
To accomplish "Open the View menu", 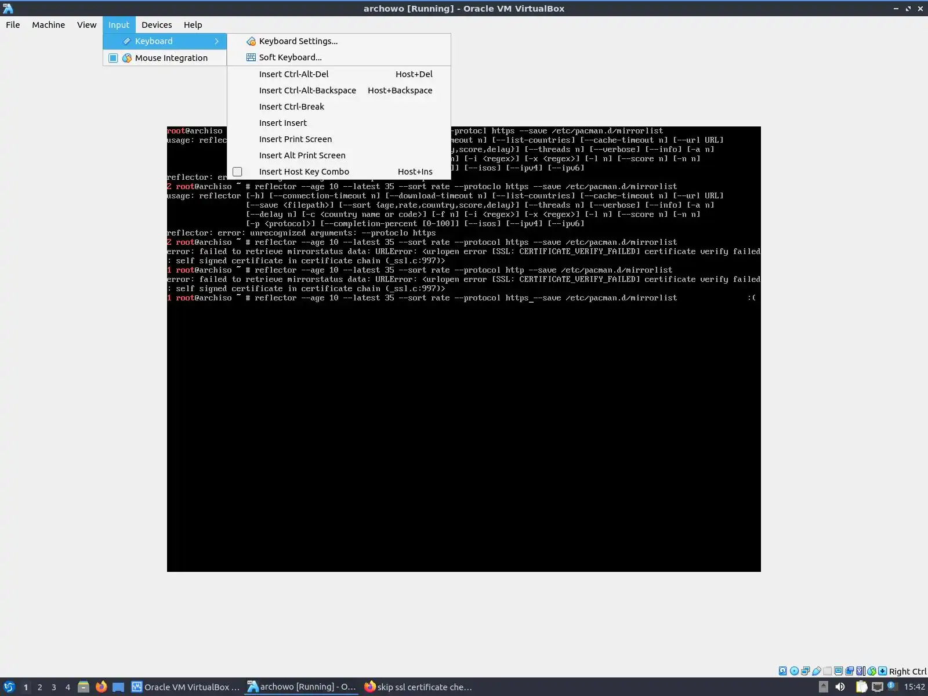I will tap(86, 25).
